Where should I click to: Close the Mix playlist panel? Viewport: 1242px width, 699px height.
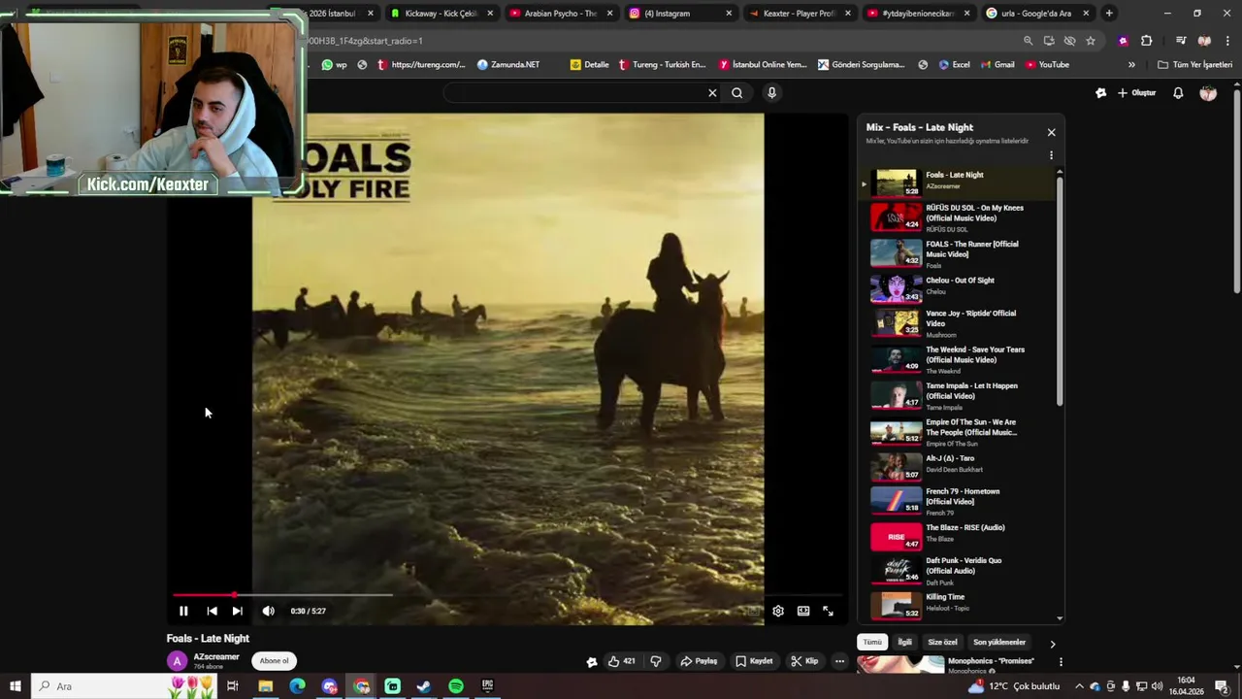[x=1051, y=133]
